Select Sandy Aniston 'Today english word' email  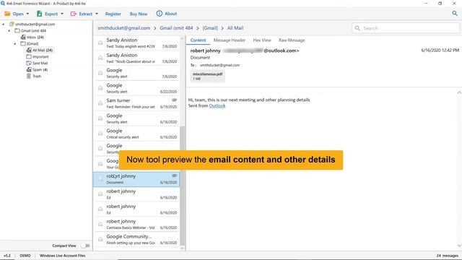pyautogui.click(x=136, y=43)
